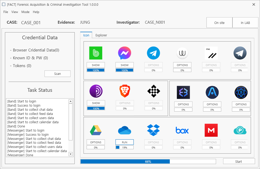Image resolution: width=260 pixels, height=169 pixels.
Task: Select the Exodus wallet icon
Action: click(183, 92)
